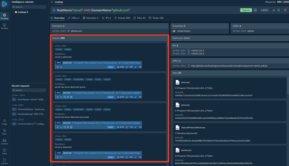Open the Plans cart icon

(x=4, y=131)
